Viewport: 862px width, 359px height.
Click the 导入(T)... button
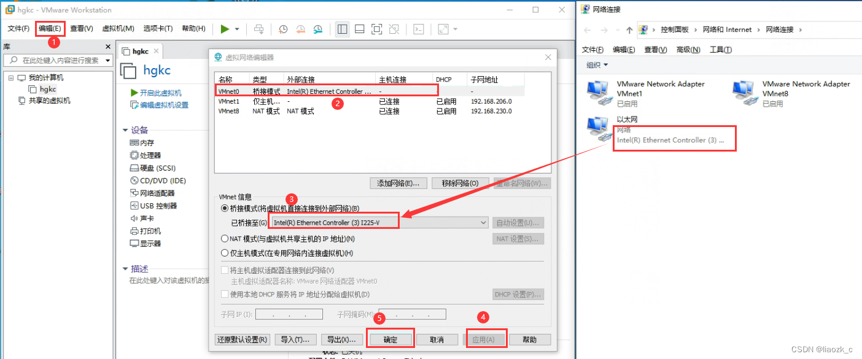tap(295, 339)
